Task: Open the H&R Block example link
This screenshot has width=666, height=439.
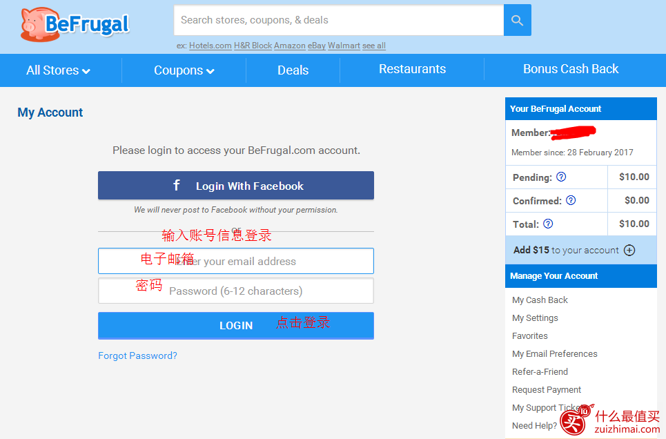Action: pyautogui.click(x=253, y=46)
